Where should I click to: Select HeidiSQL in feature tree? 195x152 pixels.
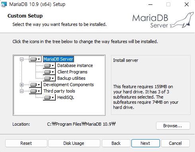tap(66, 97)
